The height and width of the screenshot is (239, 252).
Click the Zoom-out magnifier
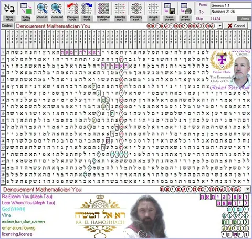[56, 8]
